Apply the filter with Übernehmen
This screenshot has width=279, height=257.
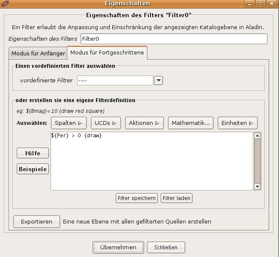pos(118,247)
